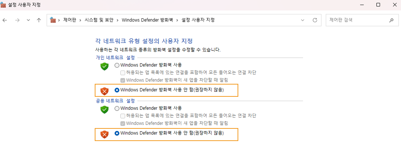Open address bar history dropdown
Viewport: 401px width, 168px height.
[x=303, y=20]
